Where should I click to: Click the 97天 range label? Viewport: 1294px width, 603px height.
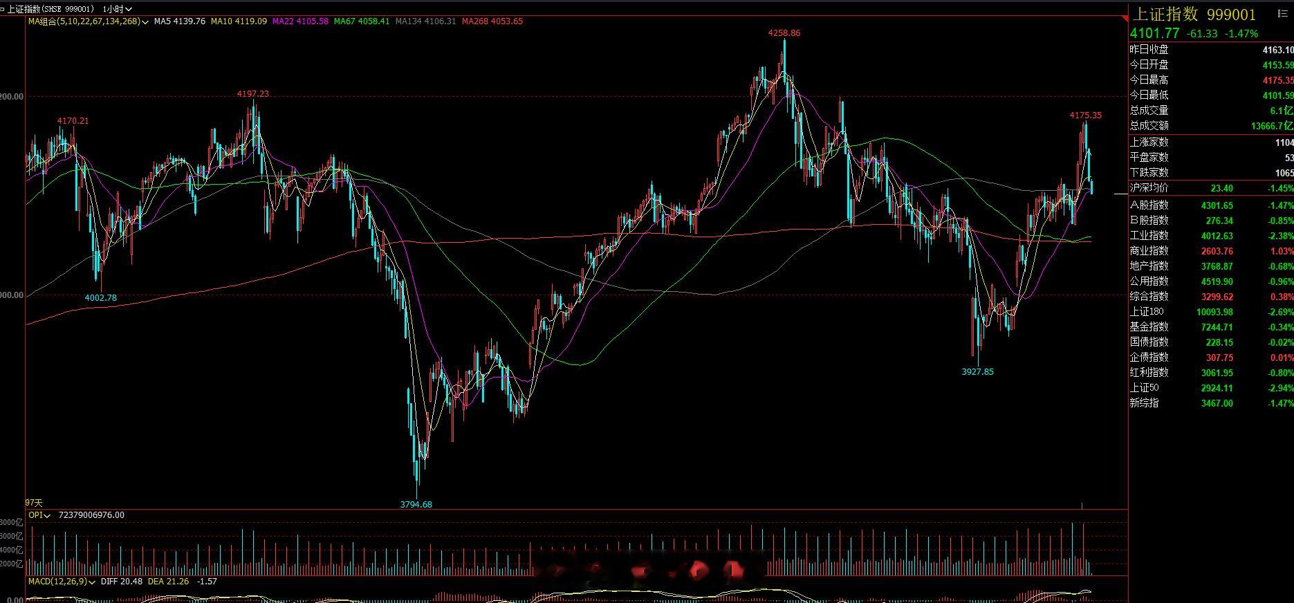point(34,503)
